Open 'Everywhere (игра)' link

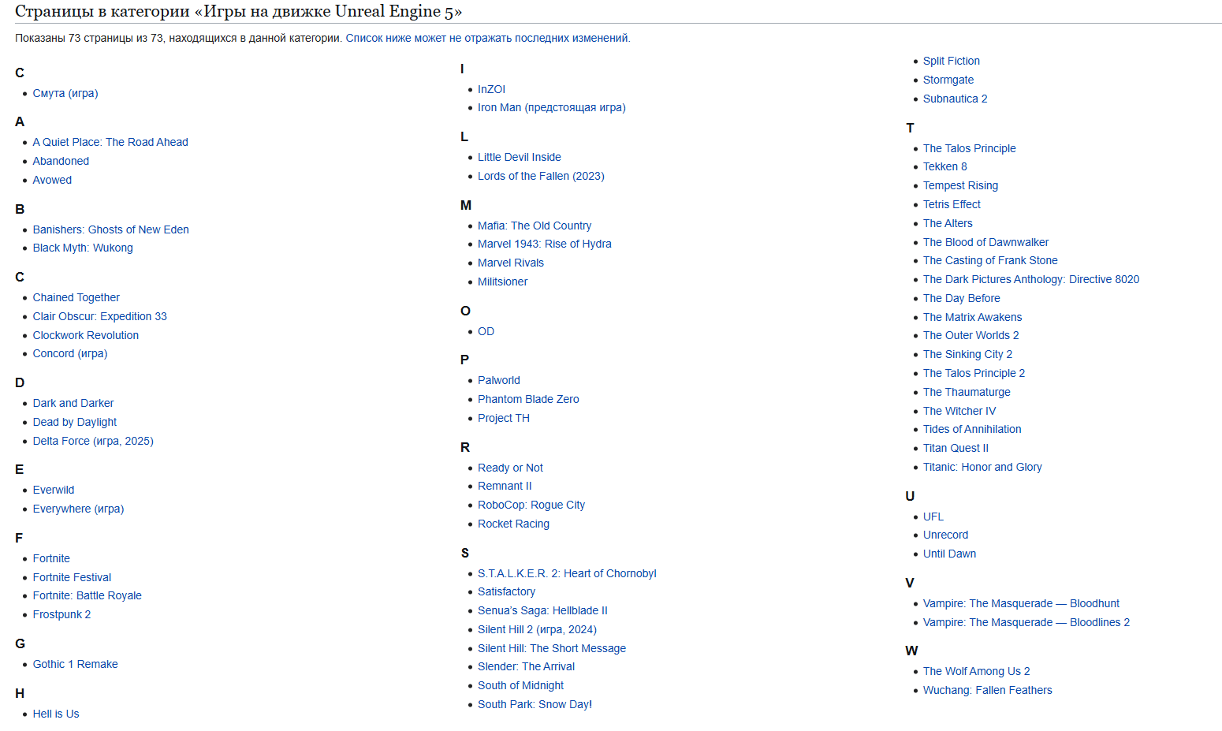coord(79,509)
